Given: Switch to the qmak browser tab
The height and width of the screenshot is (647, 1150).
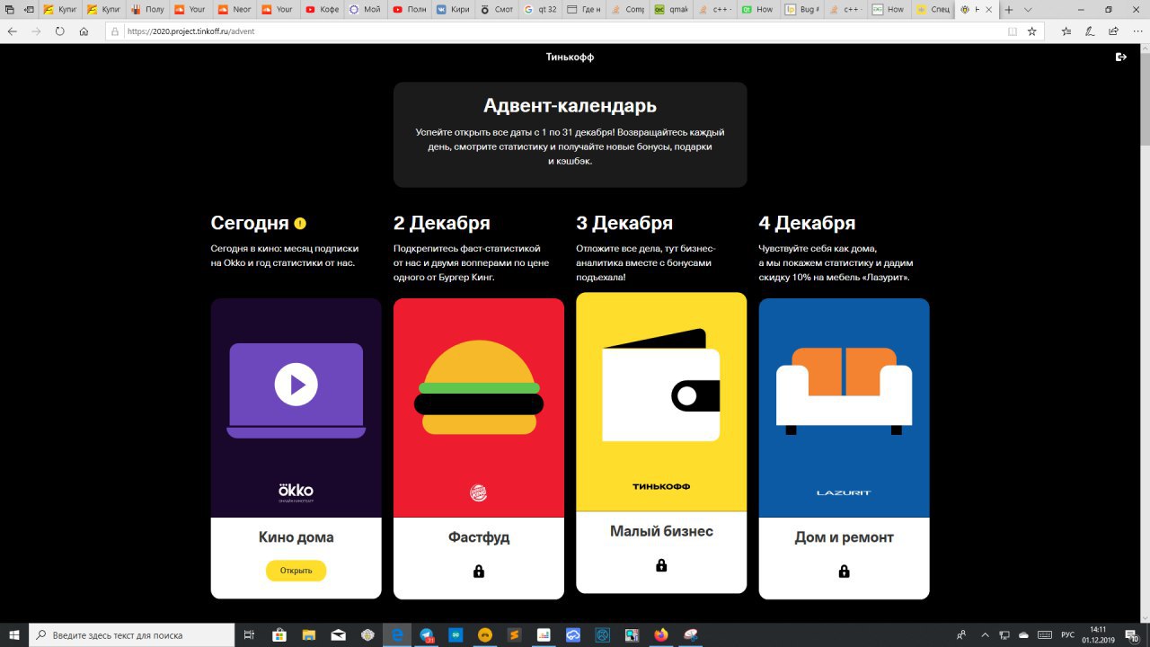Looking at the screenshot, I should tap(671, 9).
